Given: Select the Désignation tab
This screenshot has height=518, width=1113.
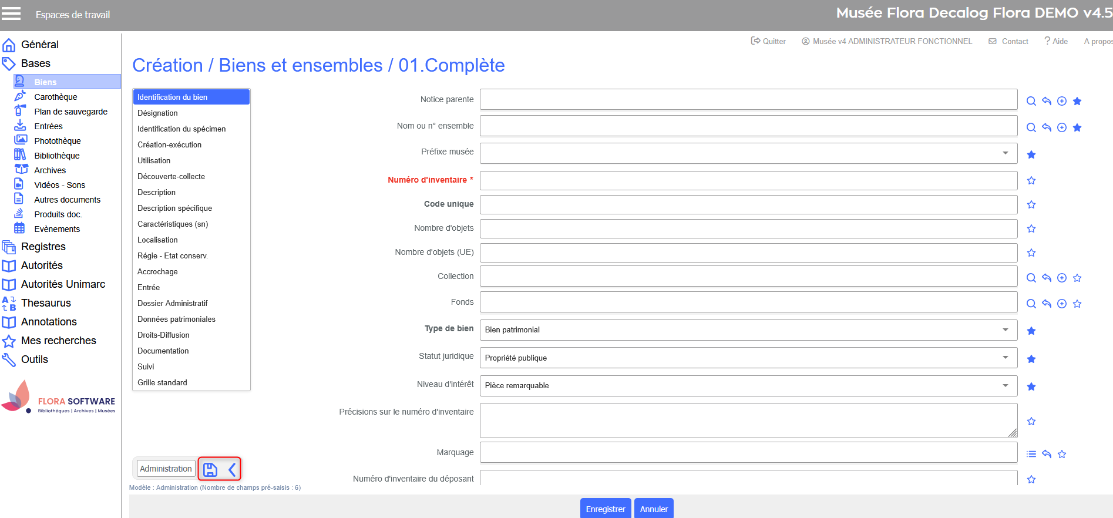Looking at the screenshot, I should click(191, 113).
